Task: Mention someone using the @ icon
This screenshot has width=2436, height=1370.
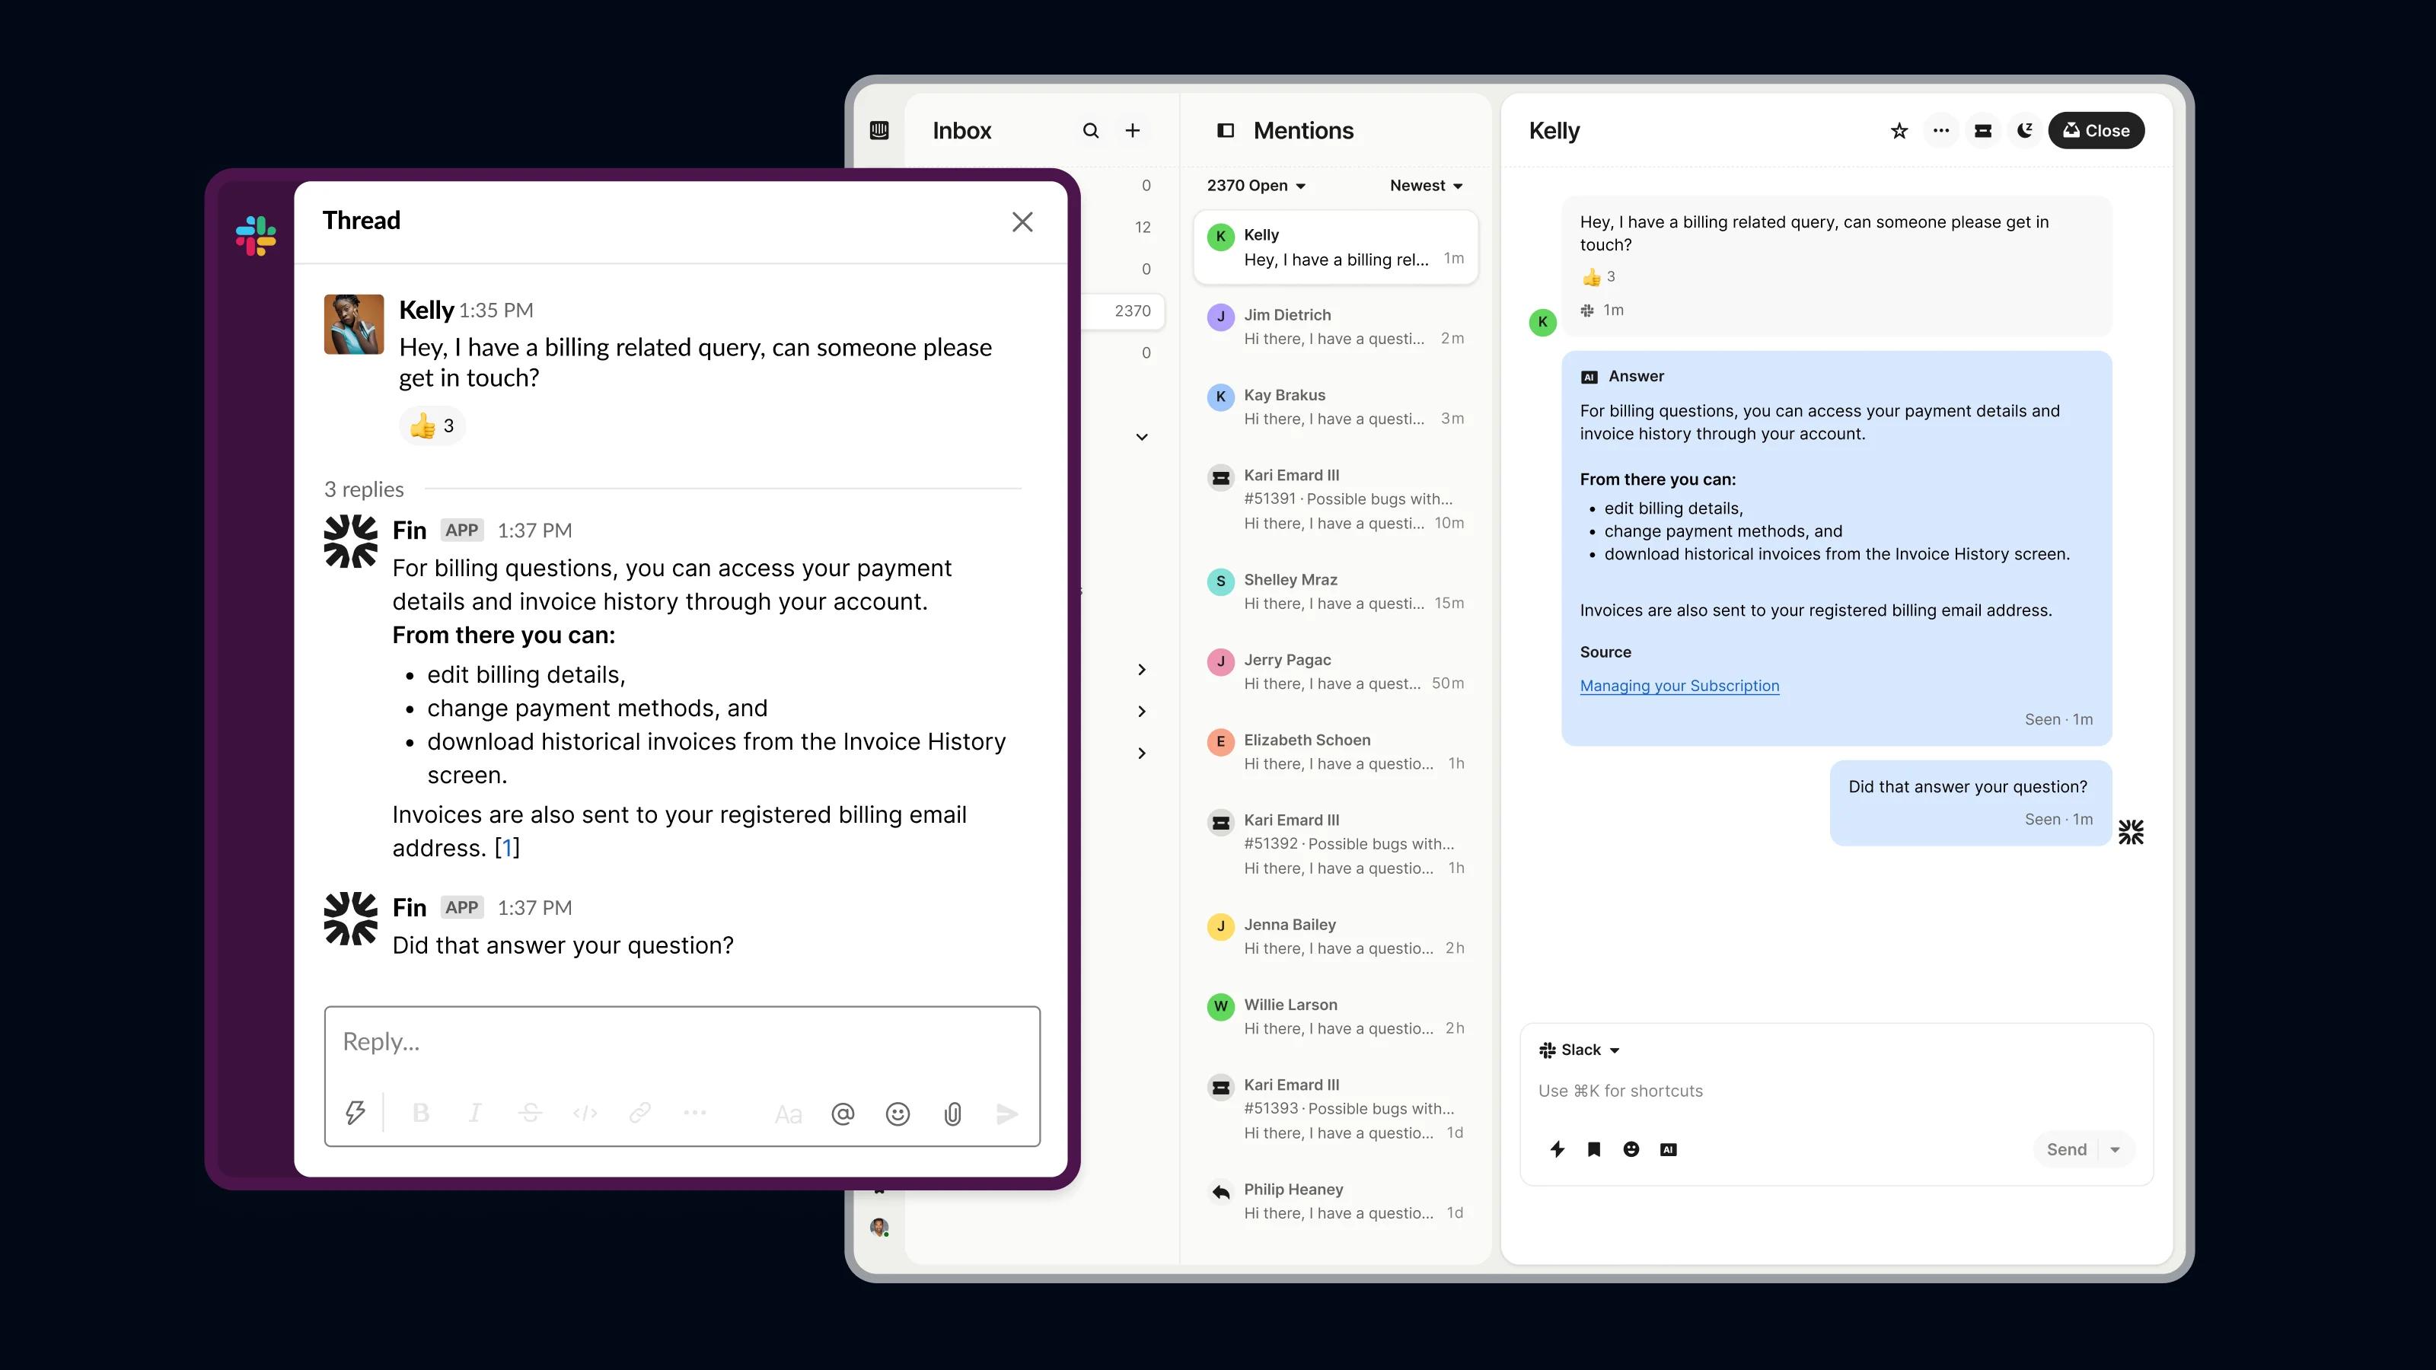Action: click(x=843, y=1112)
